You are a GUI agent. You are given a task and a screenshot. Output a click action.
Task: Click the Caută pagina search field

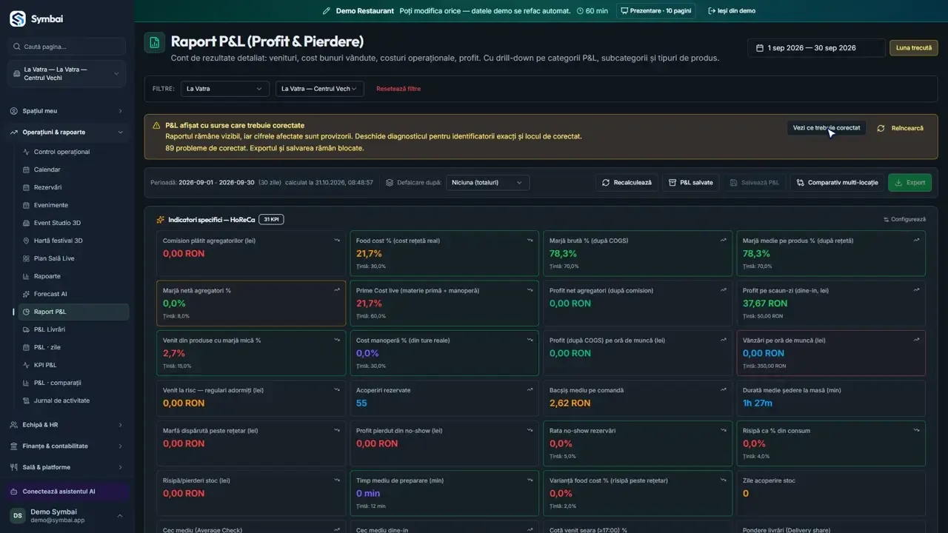[x=67, y=47]
